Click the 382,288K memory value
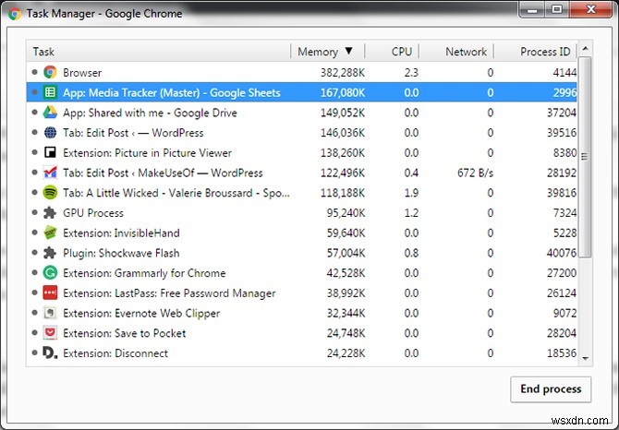The height and width of the screenshot is (430, 619). pos(342,73)
